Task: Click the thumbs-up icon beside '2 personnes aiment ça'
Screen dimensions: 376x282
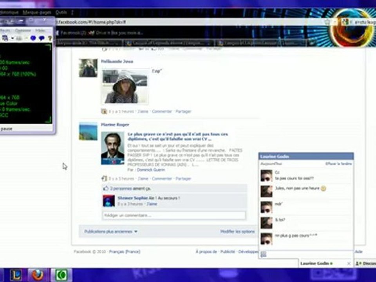Action: click(106, 188)
